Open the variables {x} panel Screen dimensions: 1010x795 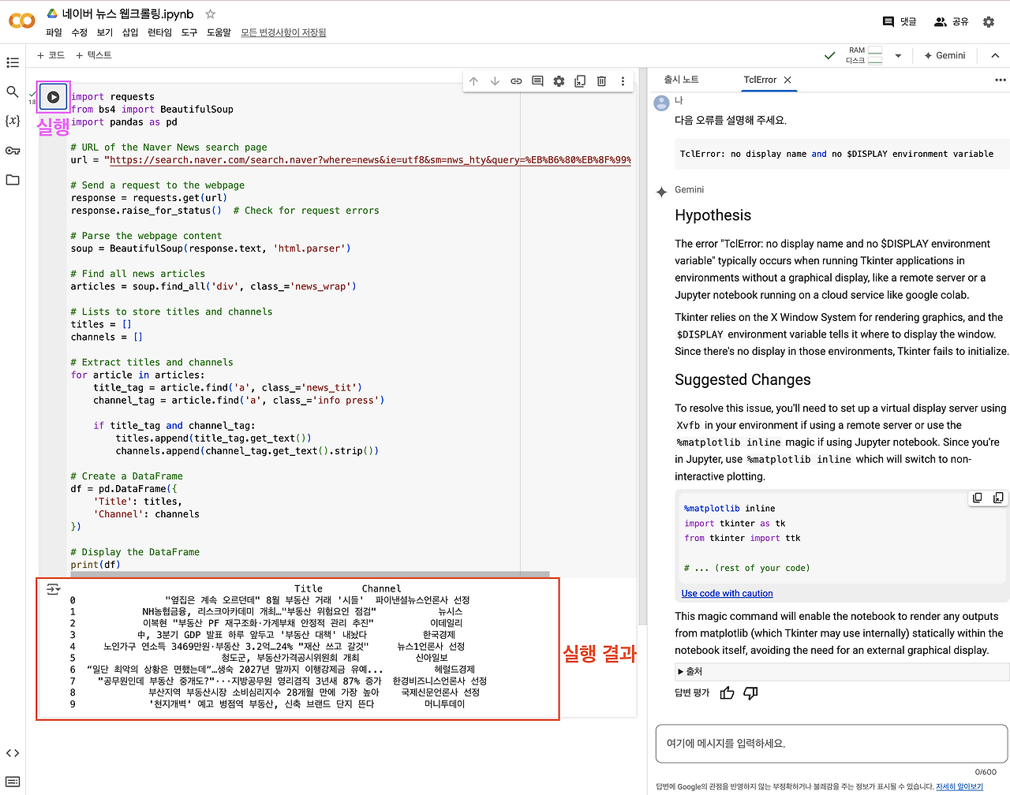(x=13, y=121)
